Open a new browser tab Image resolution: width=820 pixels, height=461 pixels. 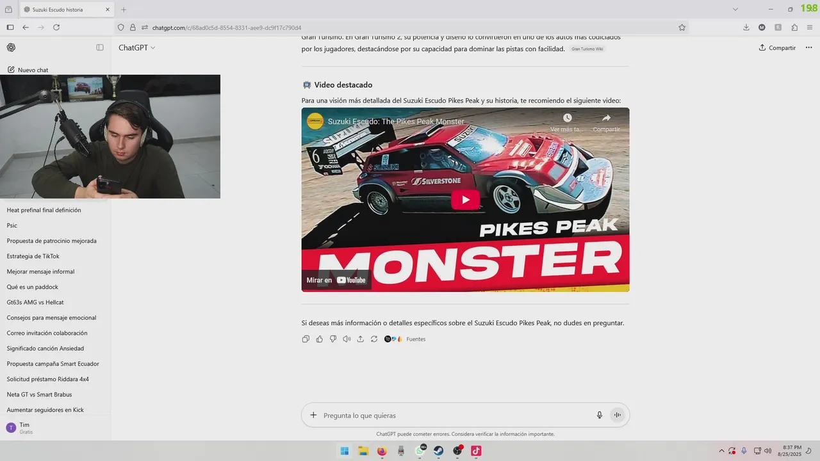[x=124, y=10]
